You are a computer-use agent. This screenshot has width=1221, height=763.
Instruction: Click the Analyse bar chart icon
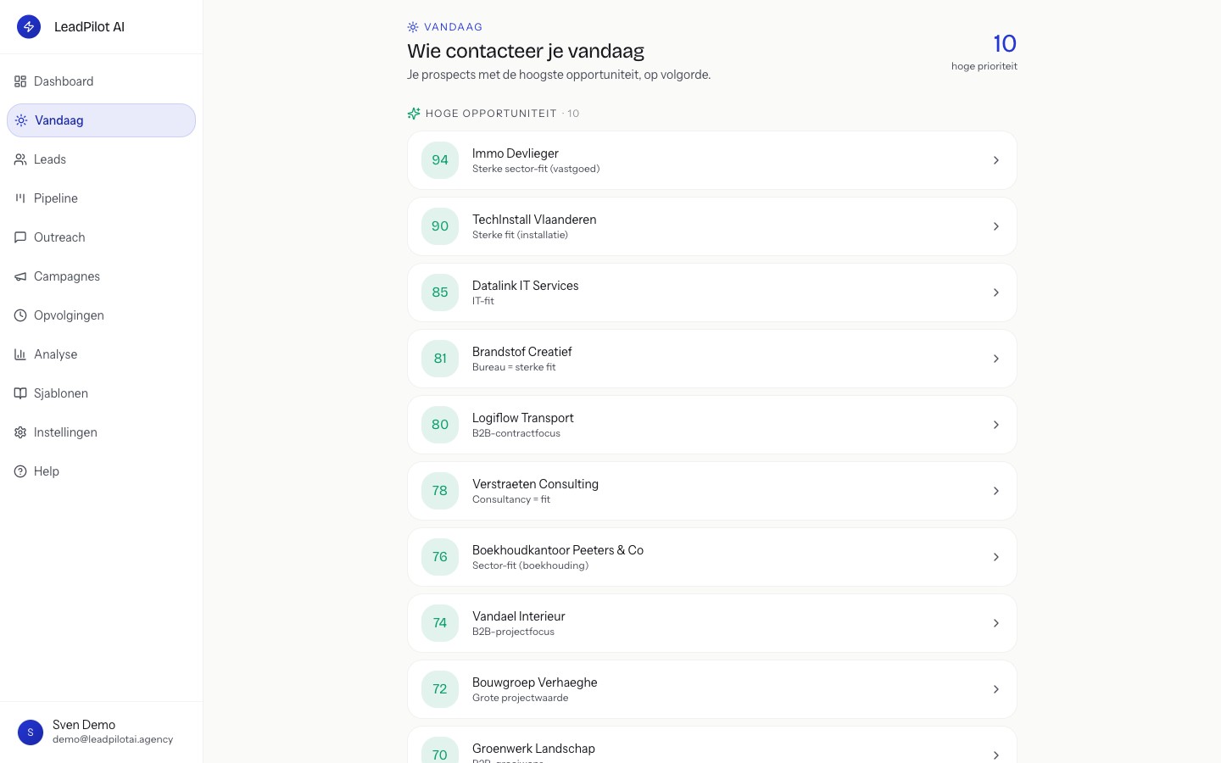pos(20,354)
